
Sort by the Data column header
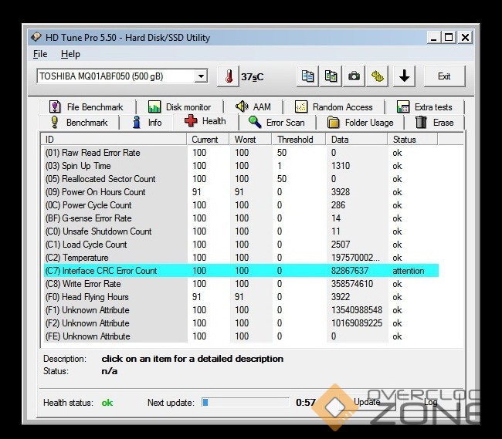tap(357, 140)
